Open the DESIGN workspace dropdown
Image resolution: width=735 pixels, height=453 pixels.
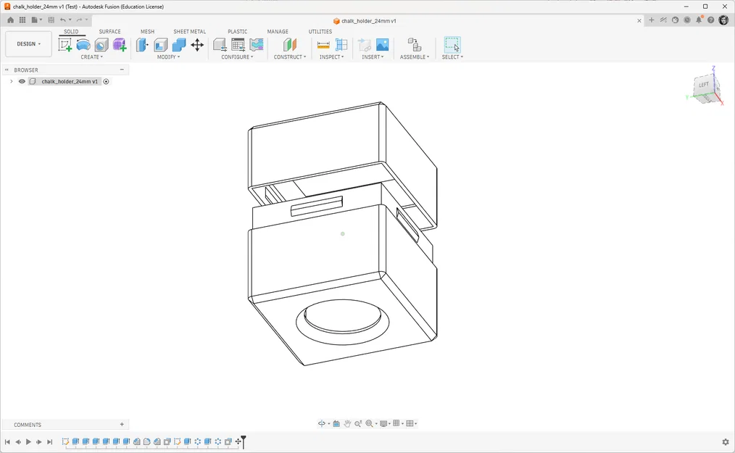click(28, 44)
